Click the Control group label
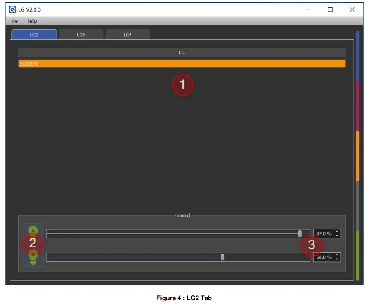The image size is (368, 307). 182,216
